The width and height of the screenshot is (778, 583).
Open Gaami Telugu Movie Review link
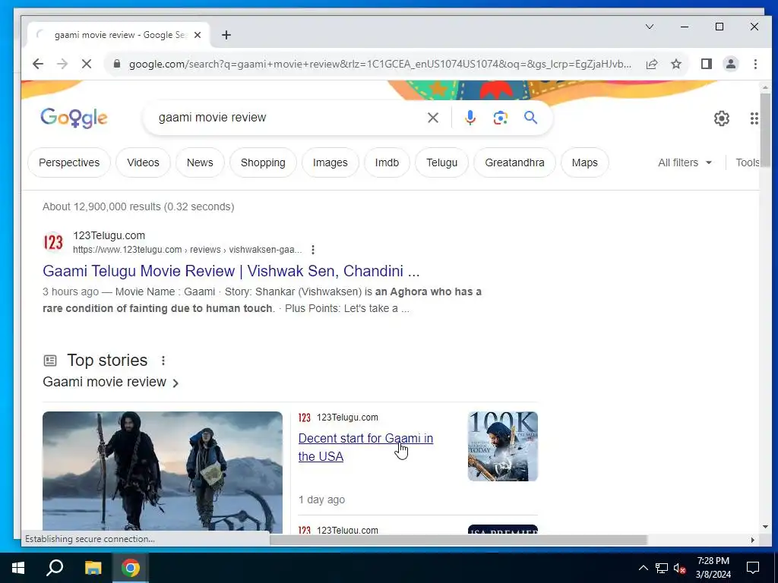[231, 271]
